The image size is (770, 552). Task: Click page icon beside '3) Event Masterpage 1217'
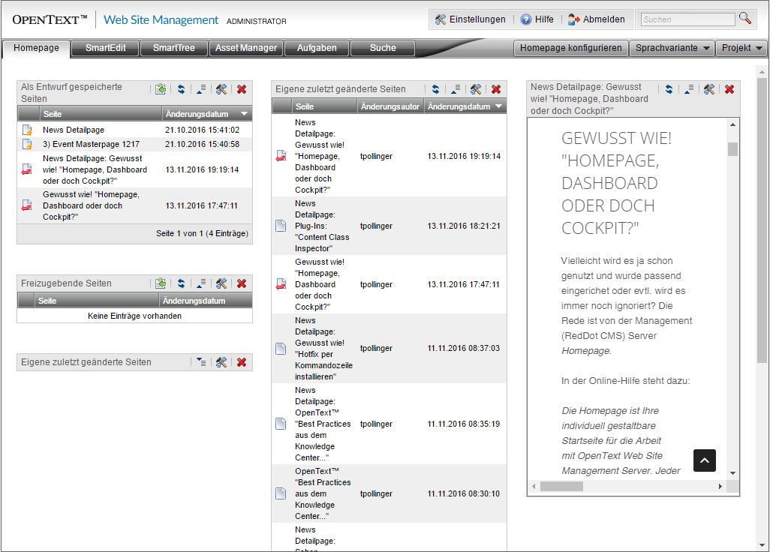27,144
